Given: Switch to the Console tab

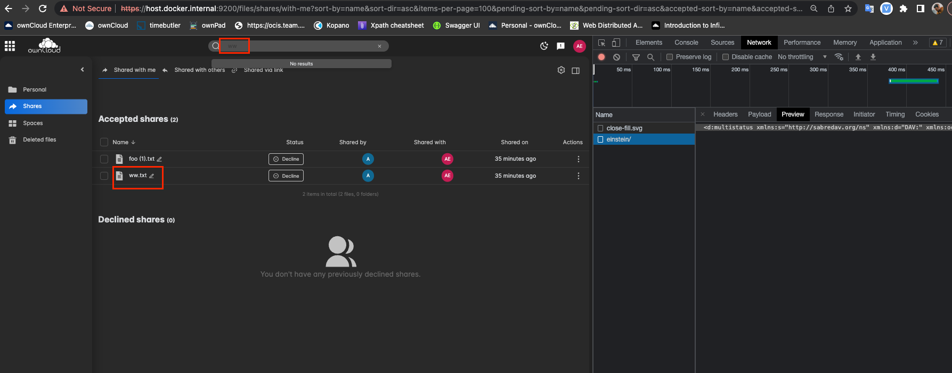Looking at the screenshot, I should coord(686,43).
